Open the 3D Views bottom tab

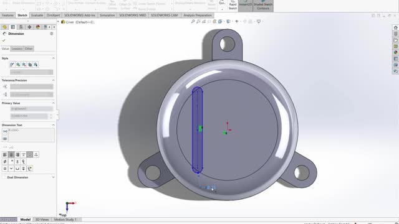tap(42, 220)
